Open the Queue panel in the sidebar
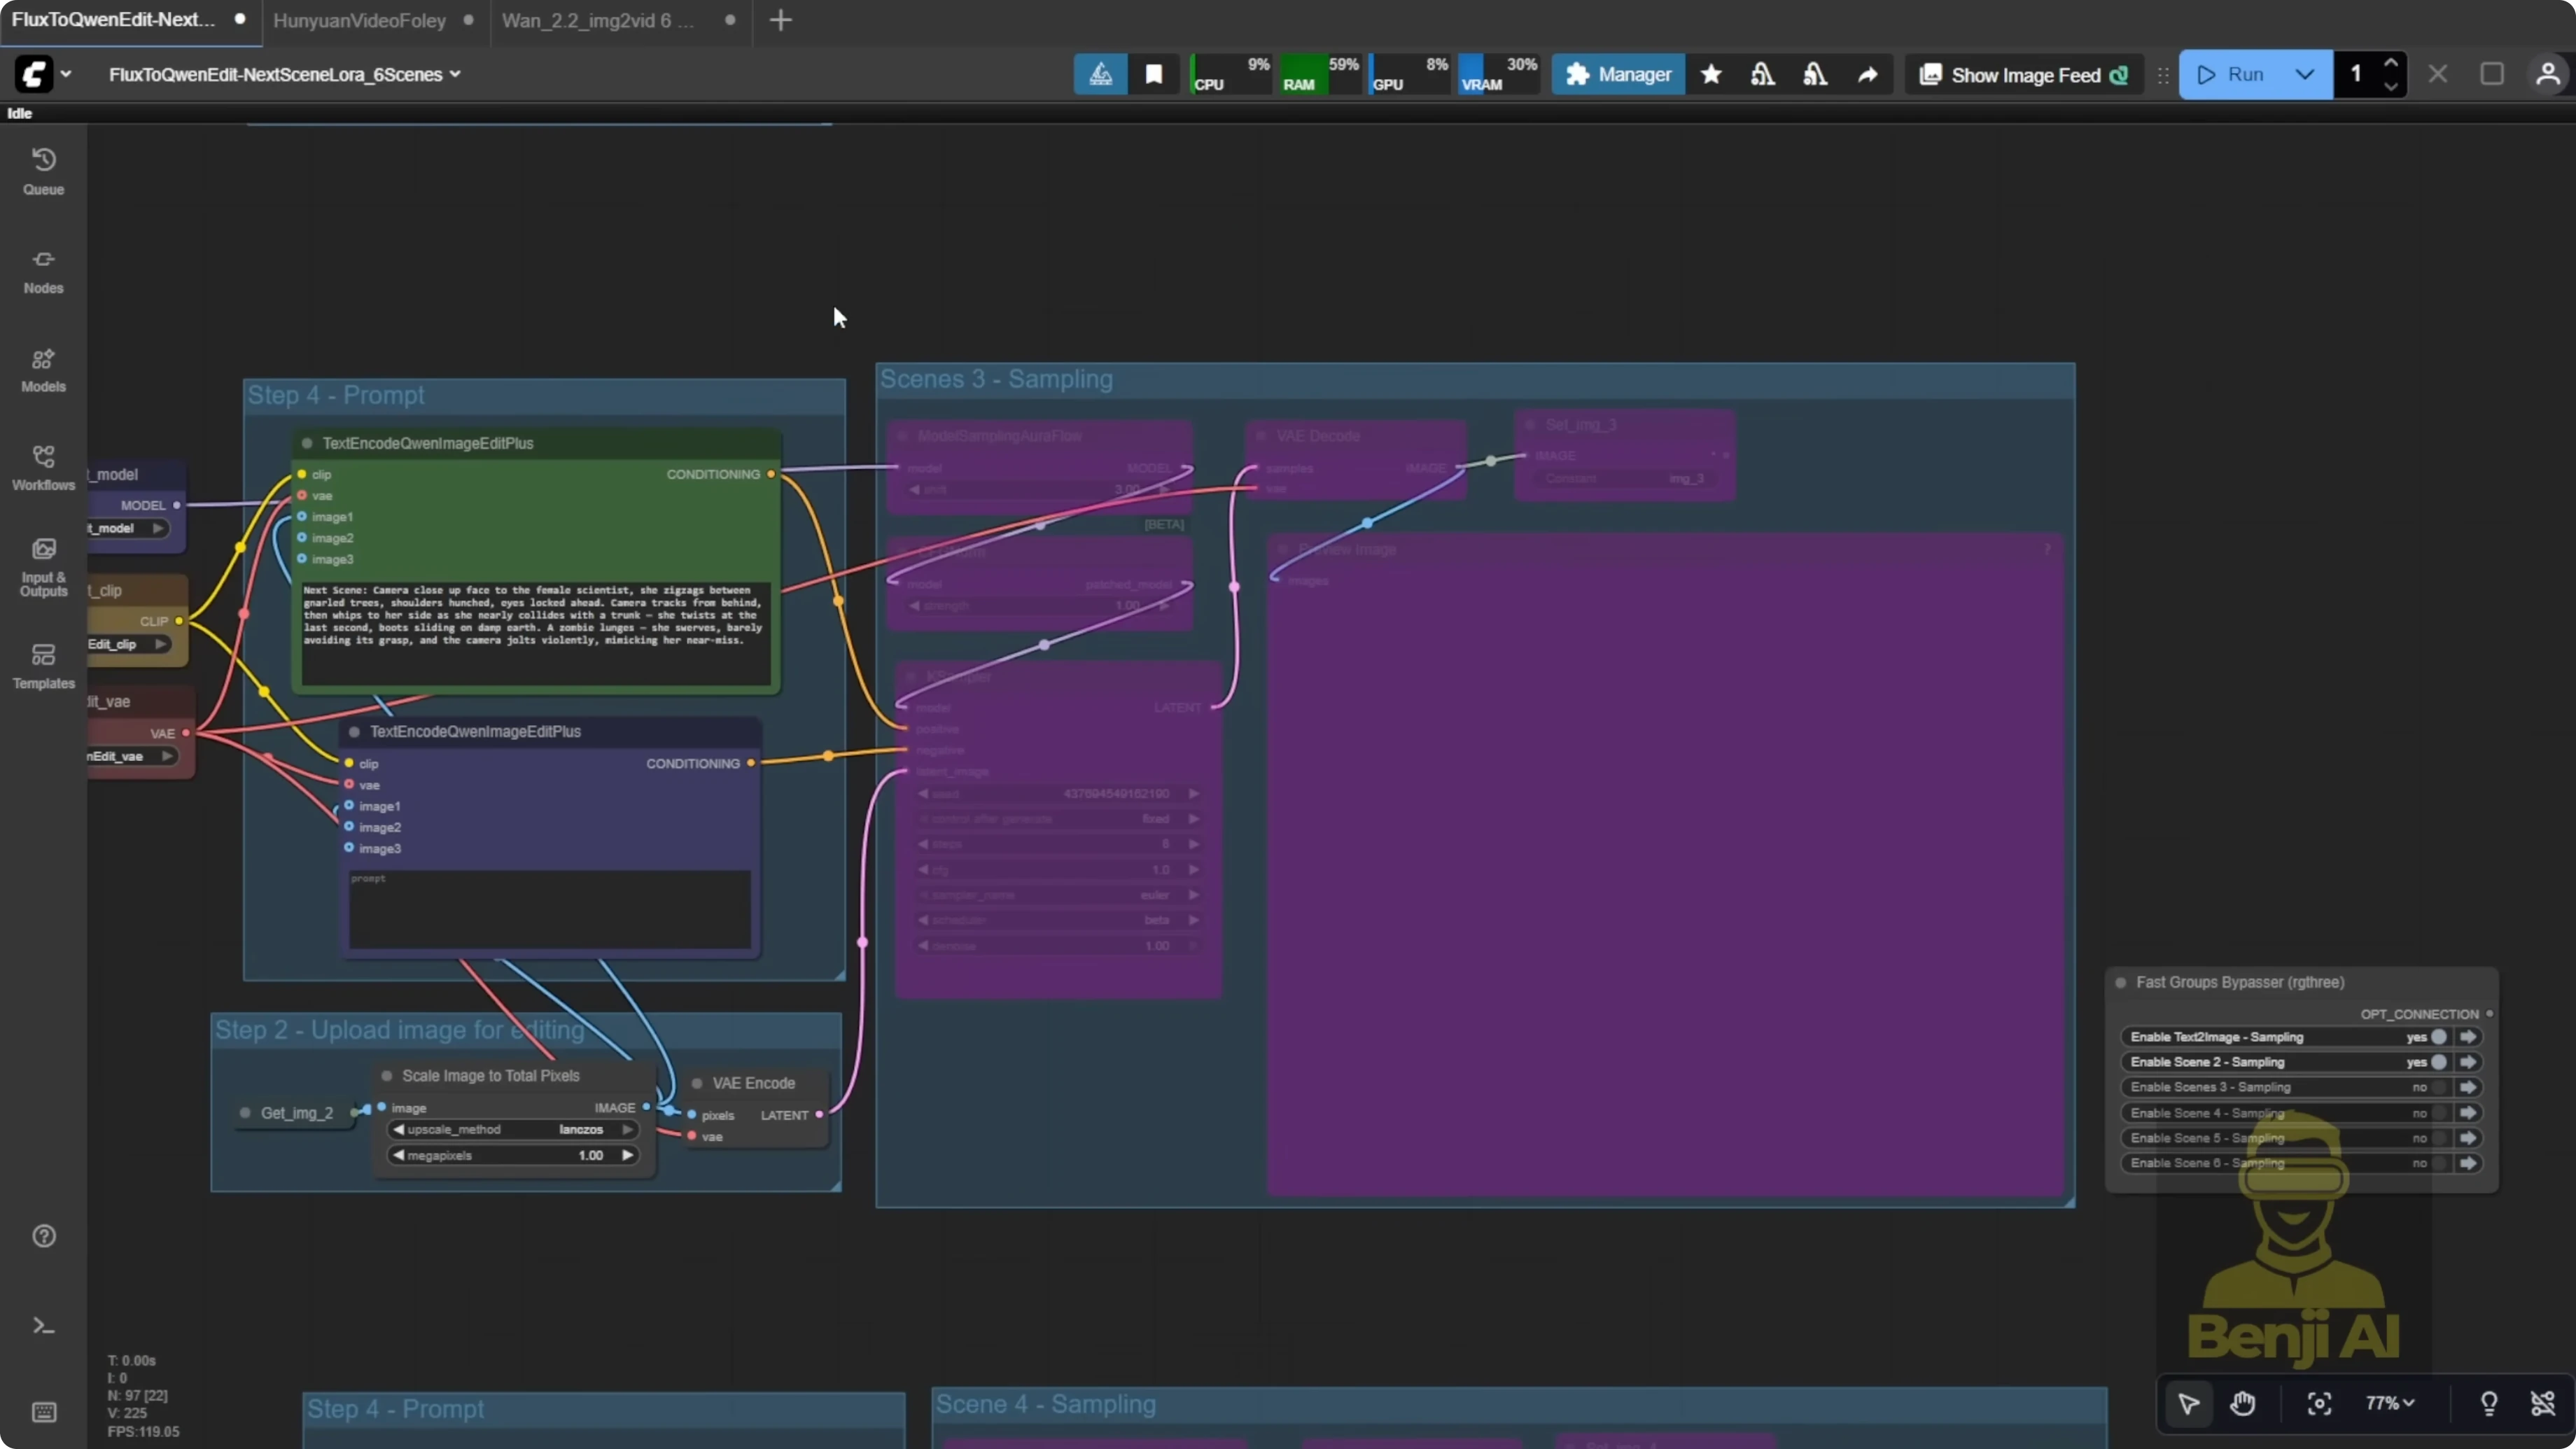The width and height of the screenshot is (2576, 1449). tap(43, 170)
